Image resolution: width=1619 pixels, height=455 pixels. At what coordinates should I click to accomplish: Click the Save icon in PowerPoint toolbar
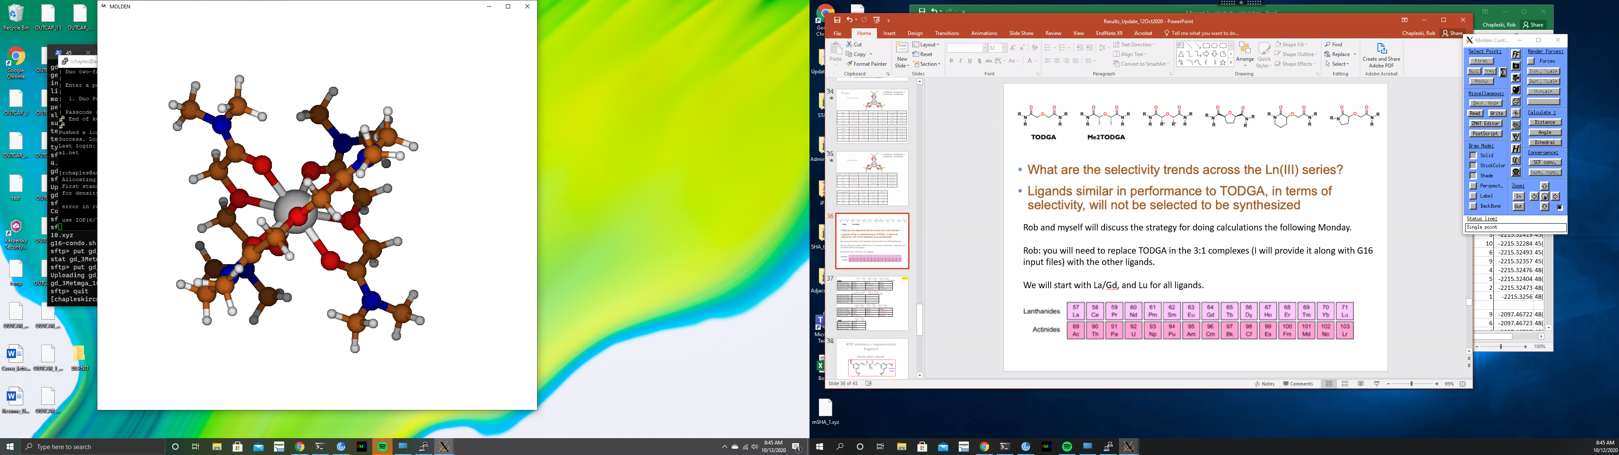pos(837,20)
